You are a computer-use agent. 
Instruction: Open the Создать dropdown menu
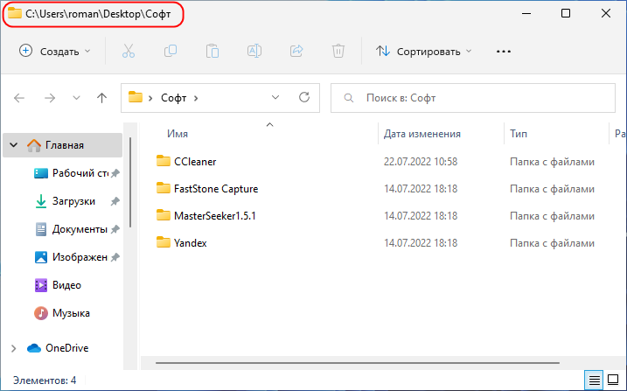[x=55, y=52]
